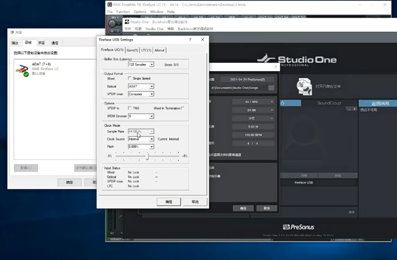This screenshot has width=397, height=260.
Task: Click the song folder browse button
Action: (271, 87)
